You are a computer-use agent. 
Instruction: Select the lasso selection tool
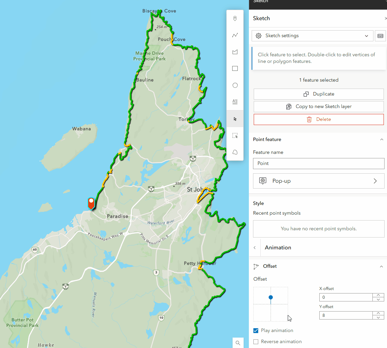click(235, 152)
